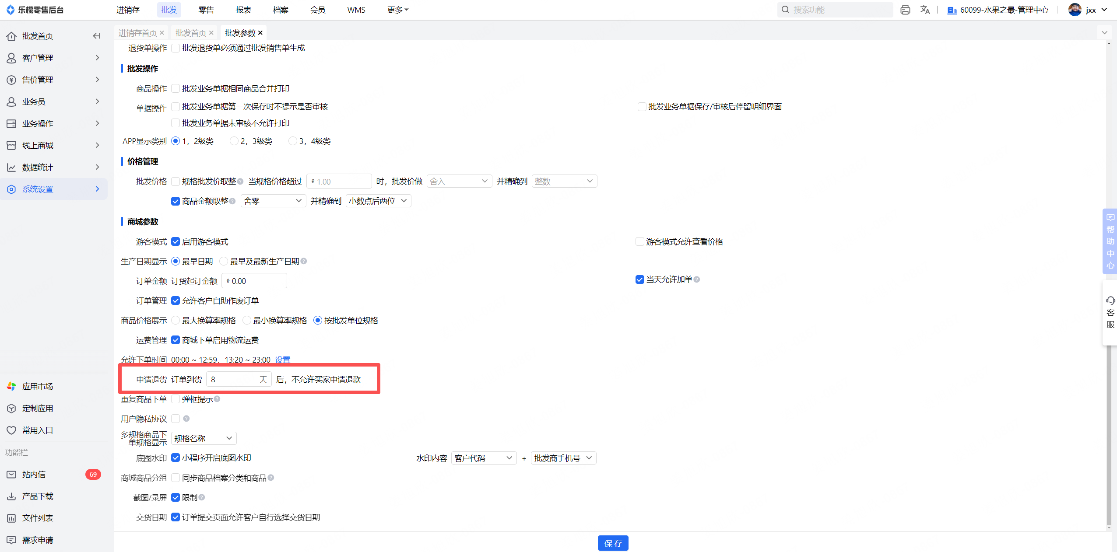Click the printer icon in top bar
This screenshot has height=552, width=1117.
coord(905,10)
